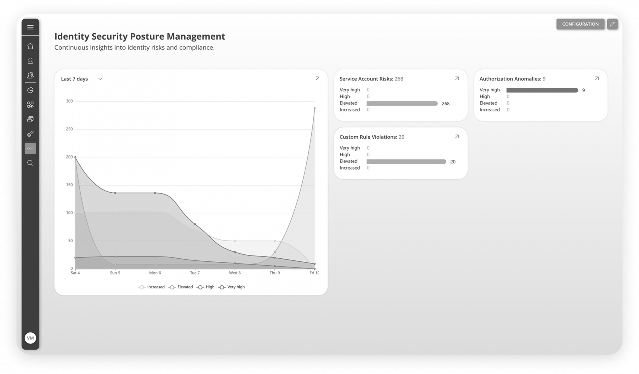Click the key/credentials icon in sidebar
This screenshot has width=639, height=374.
30,133
